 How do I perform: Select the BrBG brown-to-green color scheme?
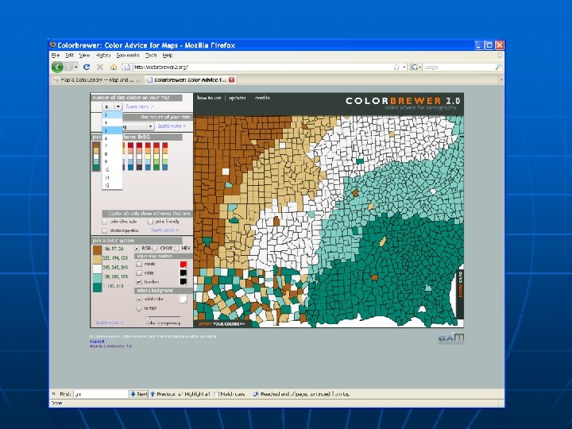click(96, 157)
